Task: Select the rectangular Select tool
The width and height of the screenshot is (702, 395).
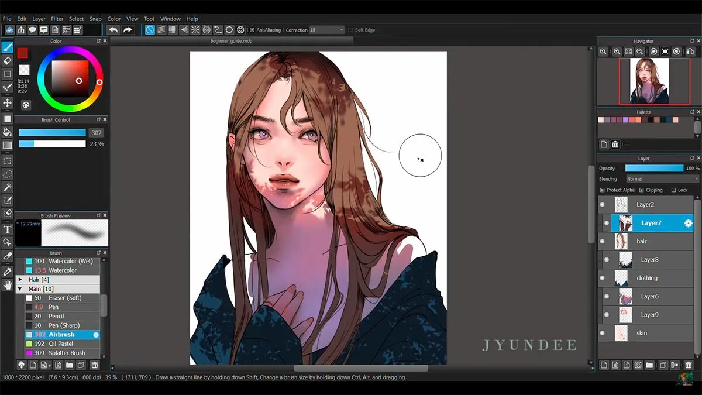Action: (8, 160)
